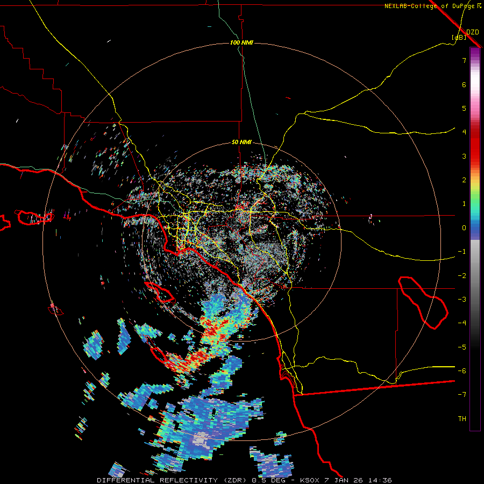This screenshot has width=484, height=484.
Task: Click the 7 value on the color scale
Action: click(464, 60)
